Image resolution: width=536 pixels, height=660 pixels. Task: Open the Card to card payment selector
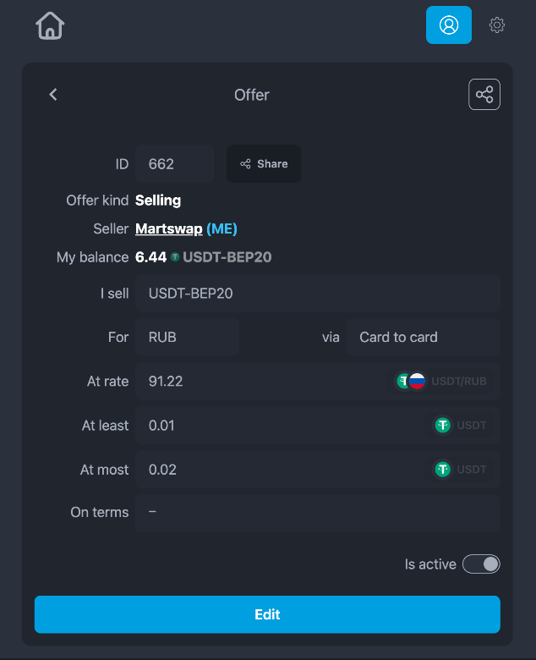(423, 337)
